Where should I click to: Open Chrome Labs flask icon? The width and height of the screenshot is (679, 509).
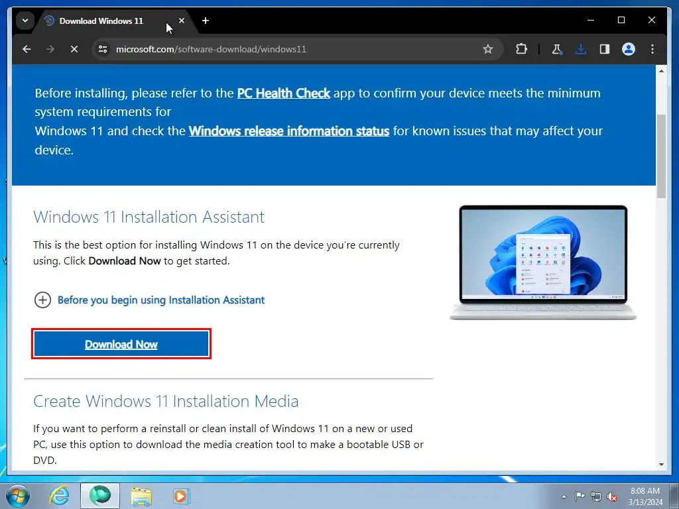[x=557, y=49]
